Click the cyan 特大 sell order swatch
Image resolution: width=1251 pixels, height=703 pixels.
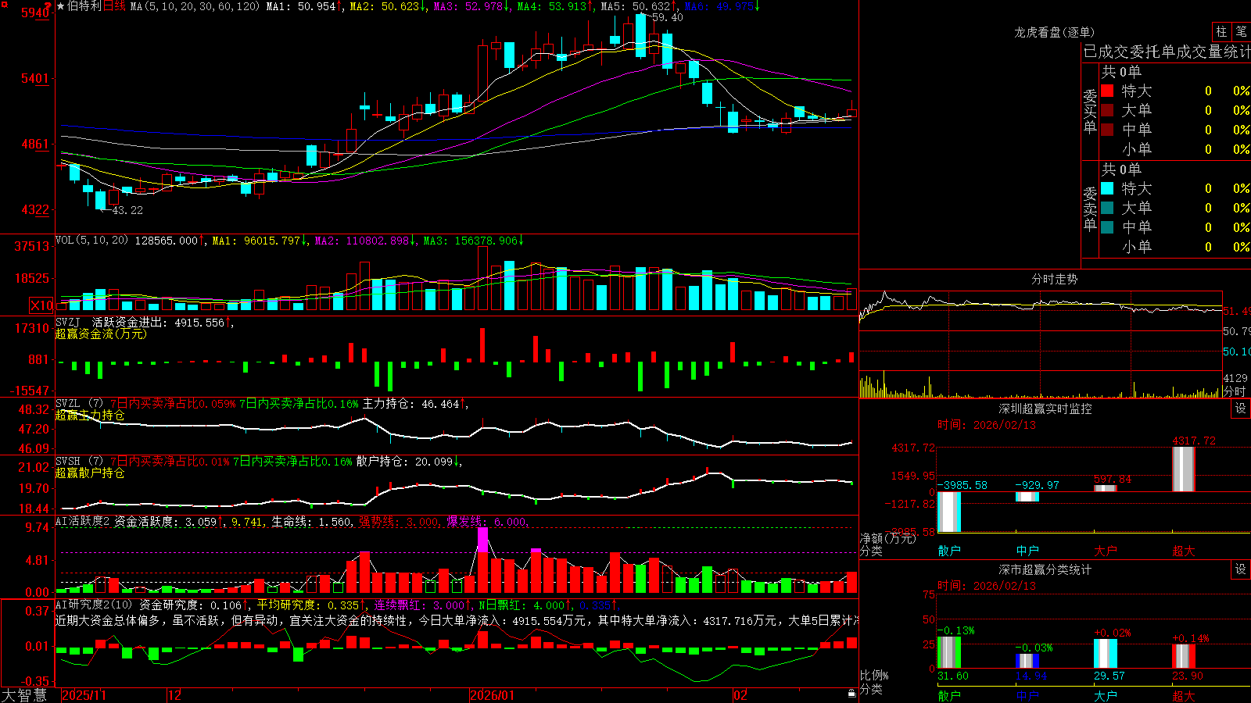pos(1107,188)
